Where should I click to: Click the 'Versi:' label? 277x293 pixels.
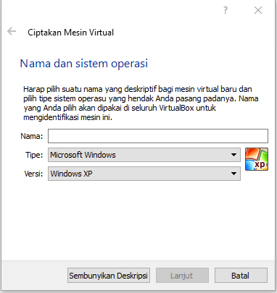coord(33,174)
